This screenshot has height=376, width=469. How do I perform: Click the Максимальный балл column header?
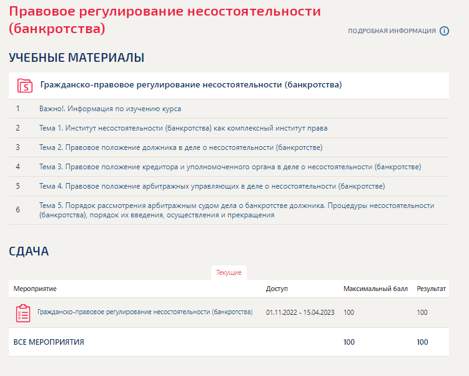click(375, 289)
